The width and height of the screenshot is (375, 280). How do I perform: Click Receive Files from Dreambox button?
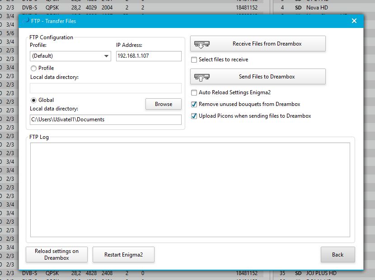click(258, 44)
